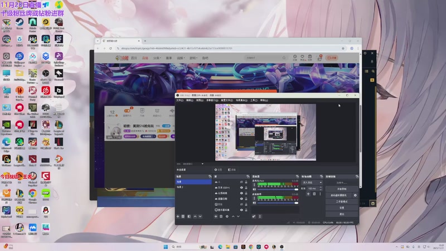The width and height of the screenshot is (446, 251).
Task: Remove selected scene with Scenes trash icon
Action: click(x=183, y=216)
